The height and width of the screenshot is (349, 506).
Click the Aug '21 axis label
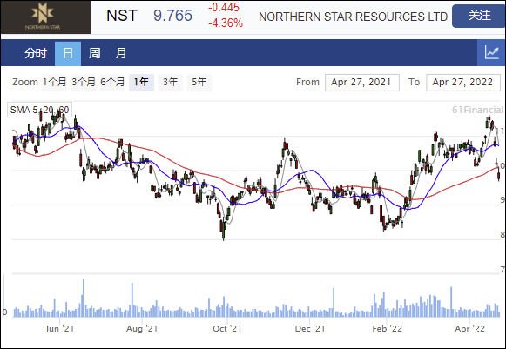coord(142,329)
